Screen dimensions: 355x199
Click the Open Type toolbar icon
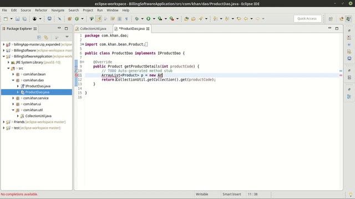click(x=186, y=19)
